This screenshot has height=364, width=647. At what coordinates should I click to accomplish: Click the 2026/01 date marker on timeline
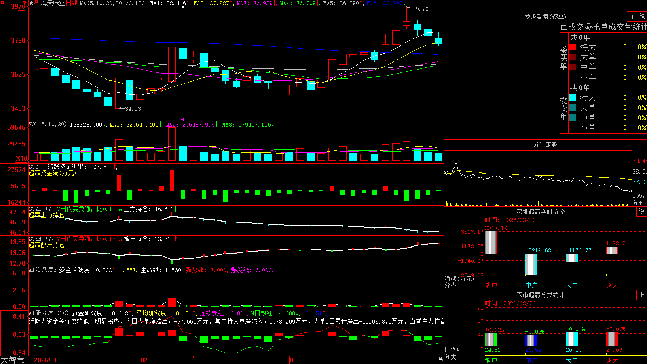point(46,360)
